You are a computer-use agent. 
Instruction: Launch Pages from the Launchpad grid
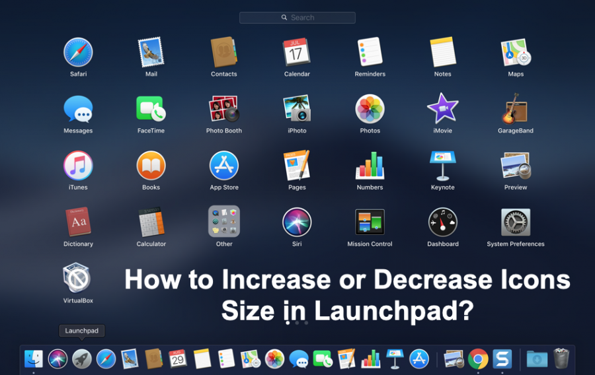[297, 165]
